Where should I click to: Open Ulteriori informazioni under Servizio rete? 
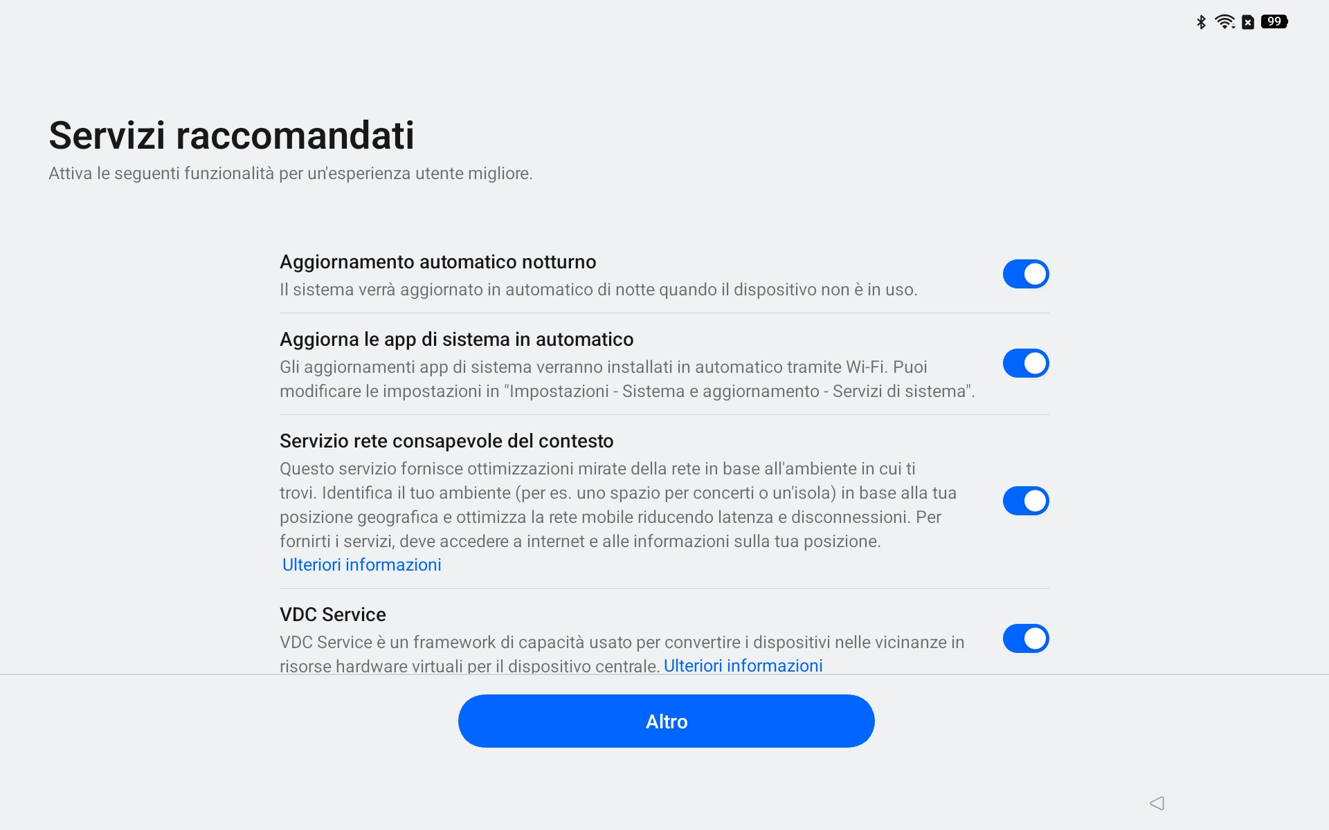pos(361,565)
